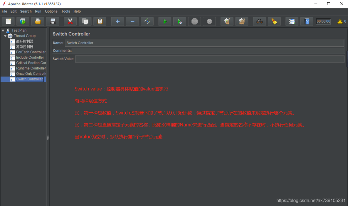The height and width of the screenshot is (206, 348).
Task: Select Critical Section Controller in the tree
Action: click(x=31, y=63)
